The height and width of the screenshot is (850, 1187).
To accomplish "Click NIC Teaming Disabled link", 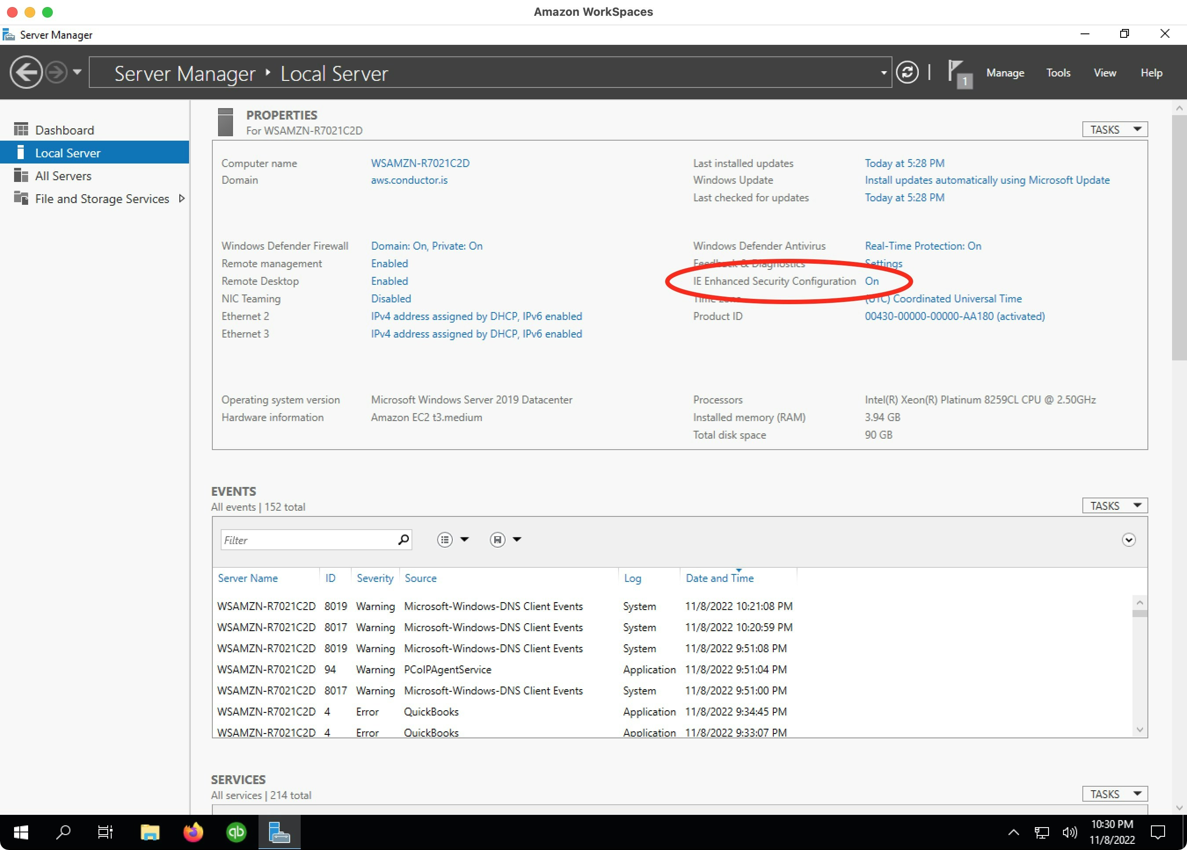I will 391,299.
